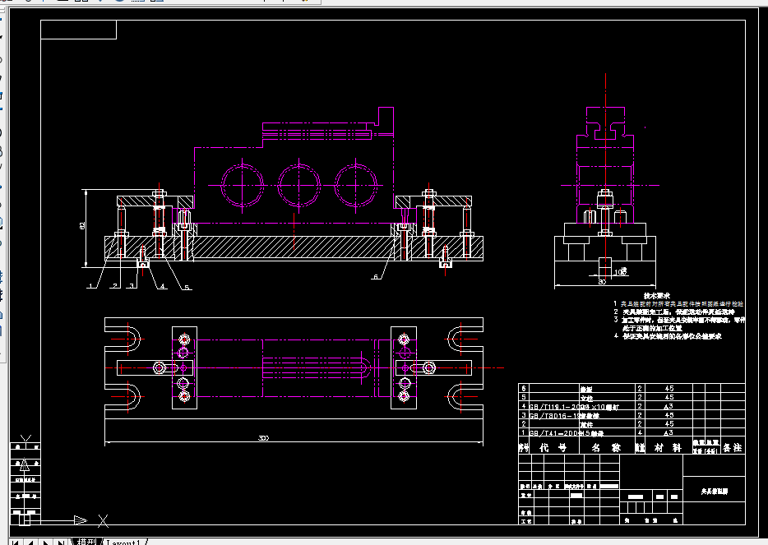The image size is (768, 545).
Task: Click part balloon number 1
Action: tap(90, 285)
